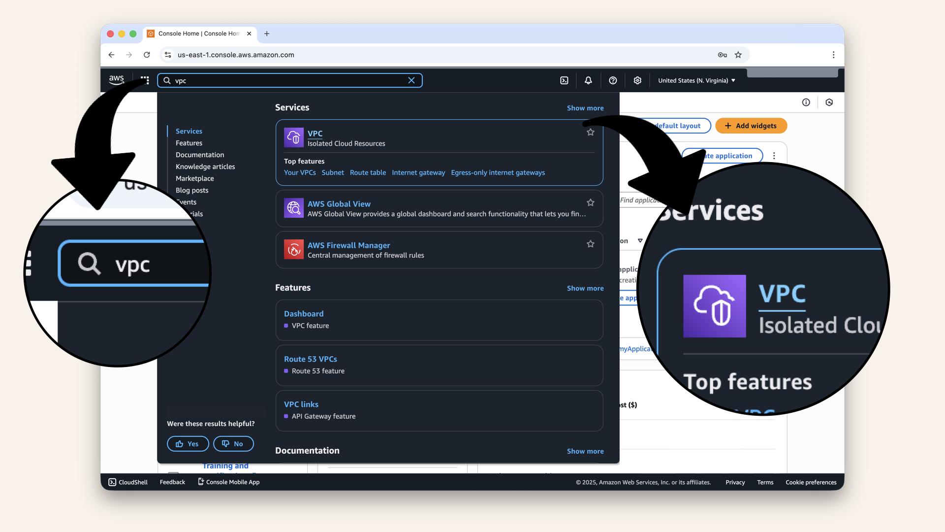Open the Subnet top feature link

click(333, 172)
